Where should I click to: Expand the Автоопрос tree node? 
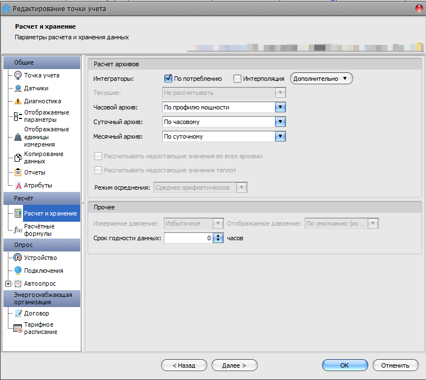pos(7,283)
